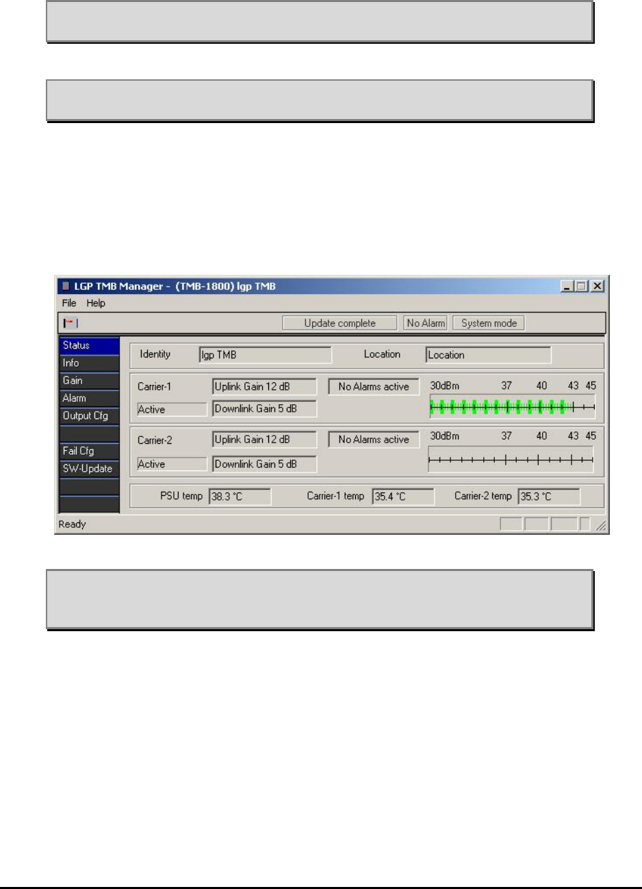Minimize the LGP TMB Manager window

click(567, 287)
